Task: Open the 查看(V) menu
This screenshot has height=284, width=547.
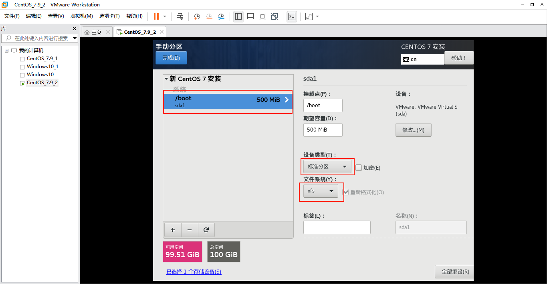Action: click(x=56, y=16)
